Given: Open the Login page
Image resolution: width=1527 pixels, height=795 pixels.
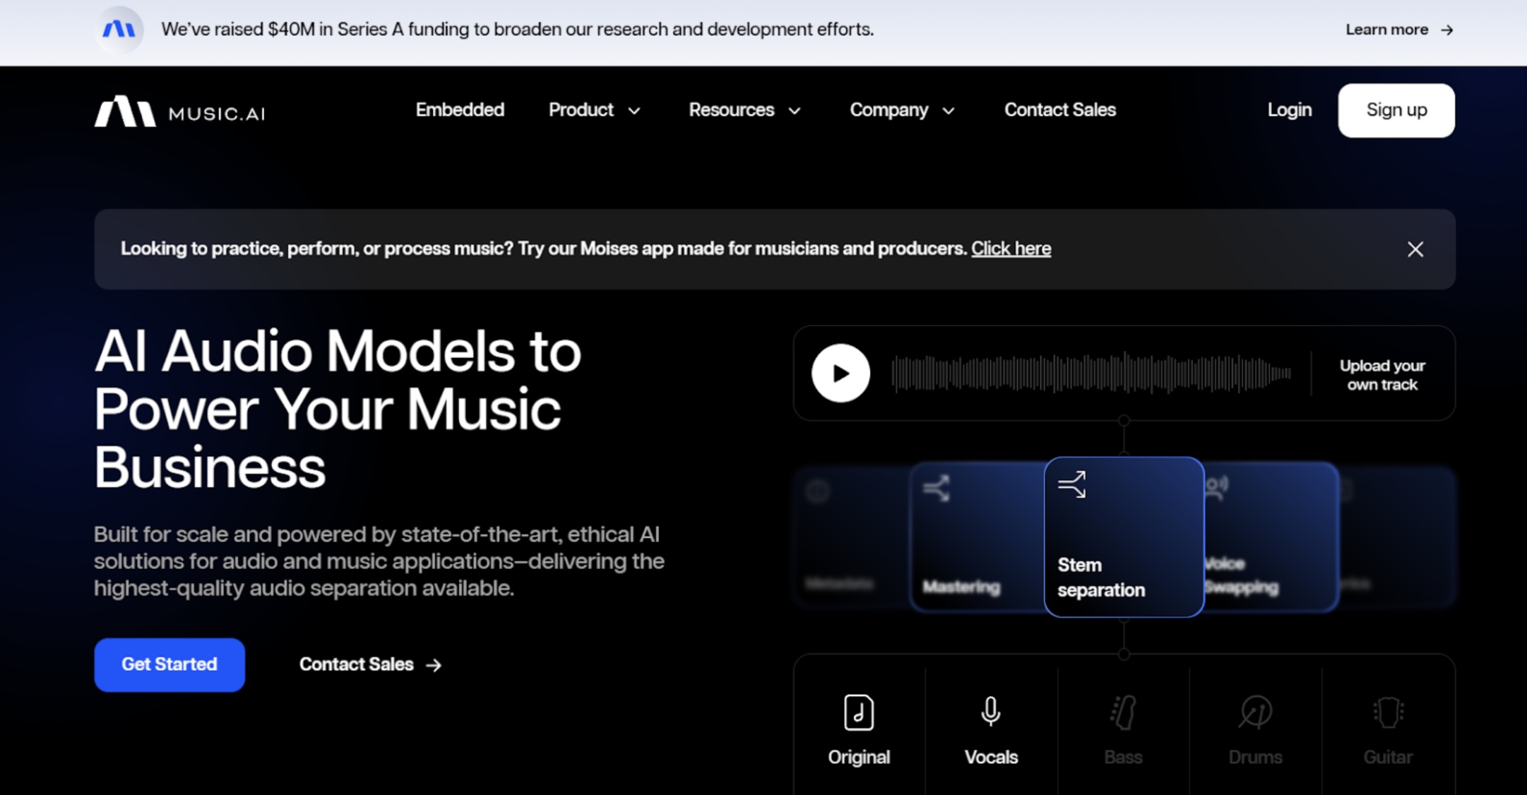Looking at the screenshot, I should tap(1289, 110).
